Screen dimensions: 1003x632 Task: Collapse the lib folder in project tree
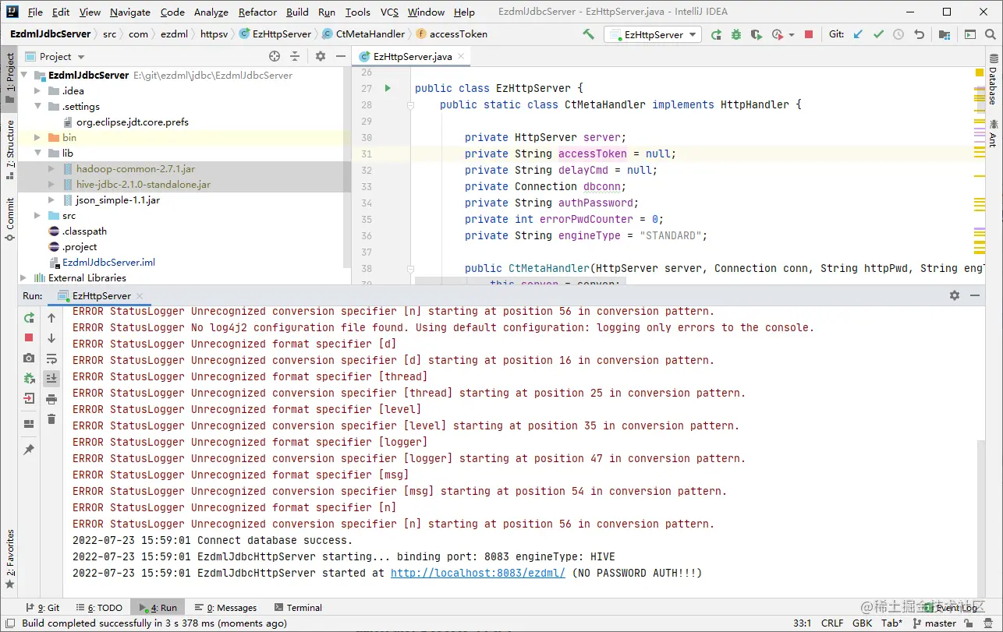(37, 154)
